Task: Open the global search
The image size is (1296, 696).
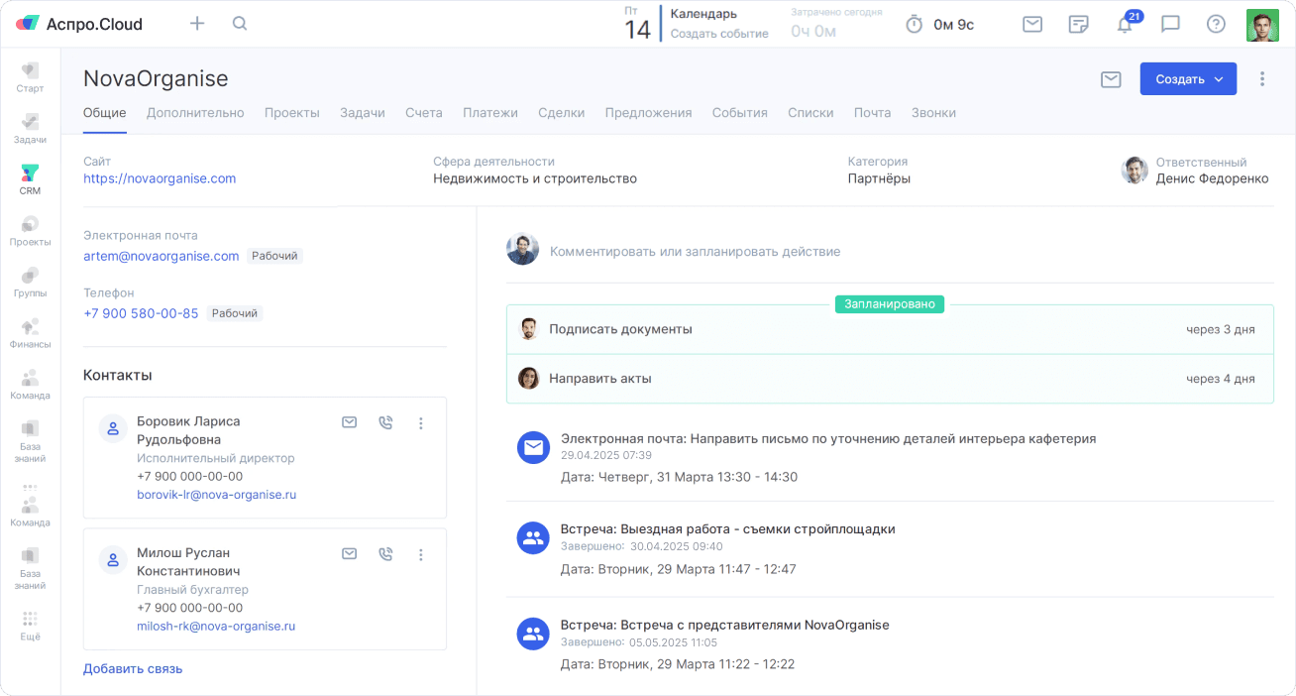Action: pyautogui.click(x=239, y=23)
